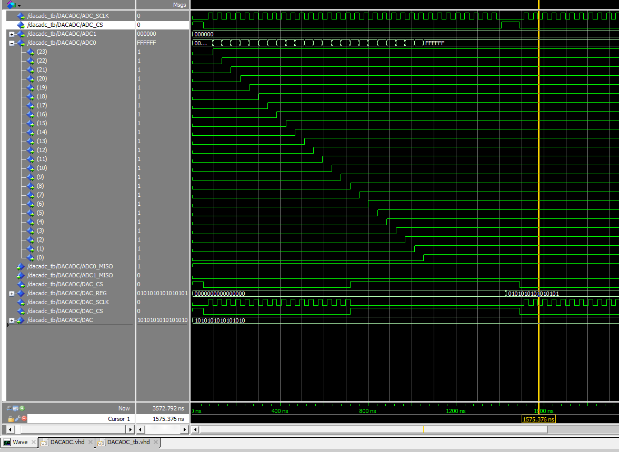Click the ADC1_MISO signal icon
This screenshot has height=452, width=619.
[x=21, y=276]
